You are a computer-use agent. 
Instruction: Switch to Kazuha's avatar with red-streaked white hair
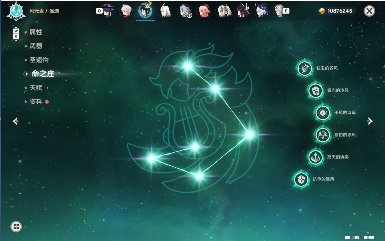126,11
